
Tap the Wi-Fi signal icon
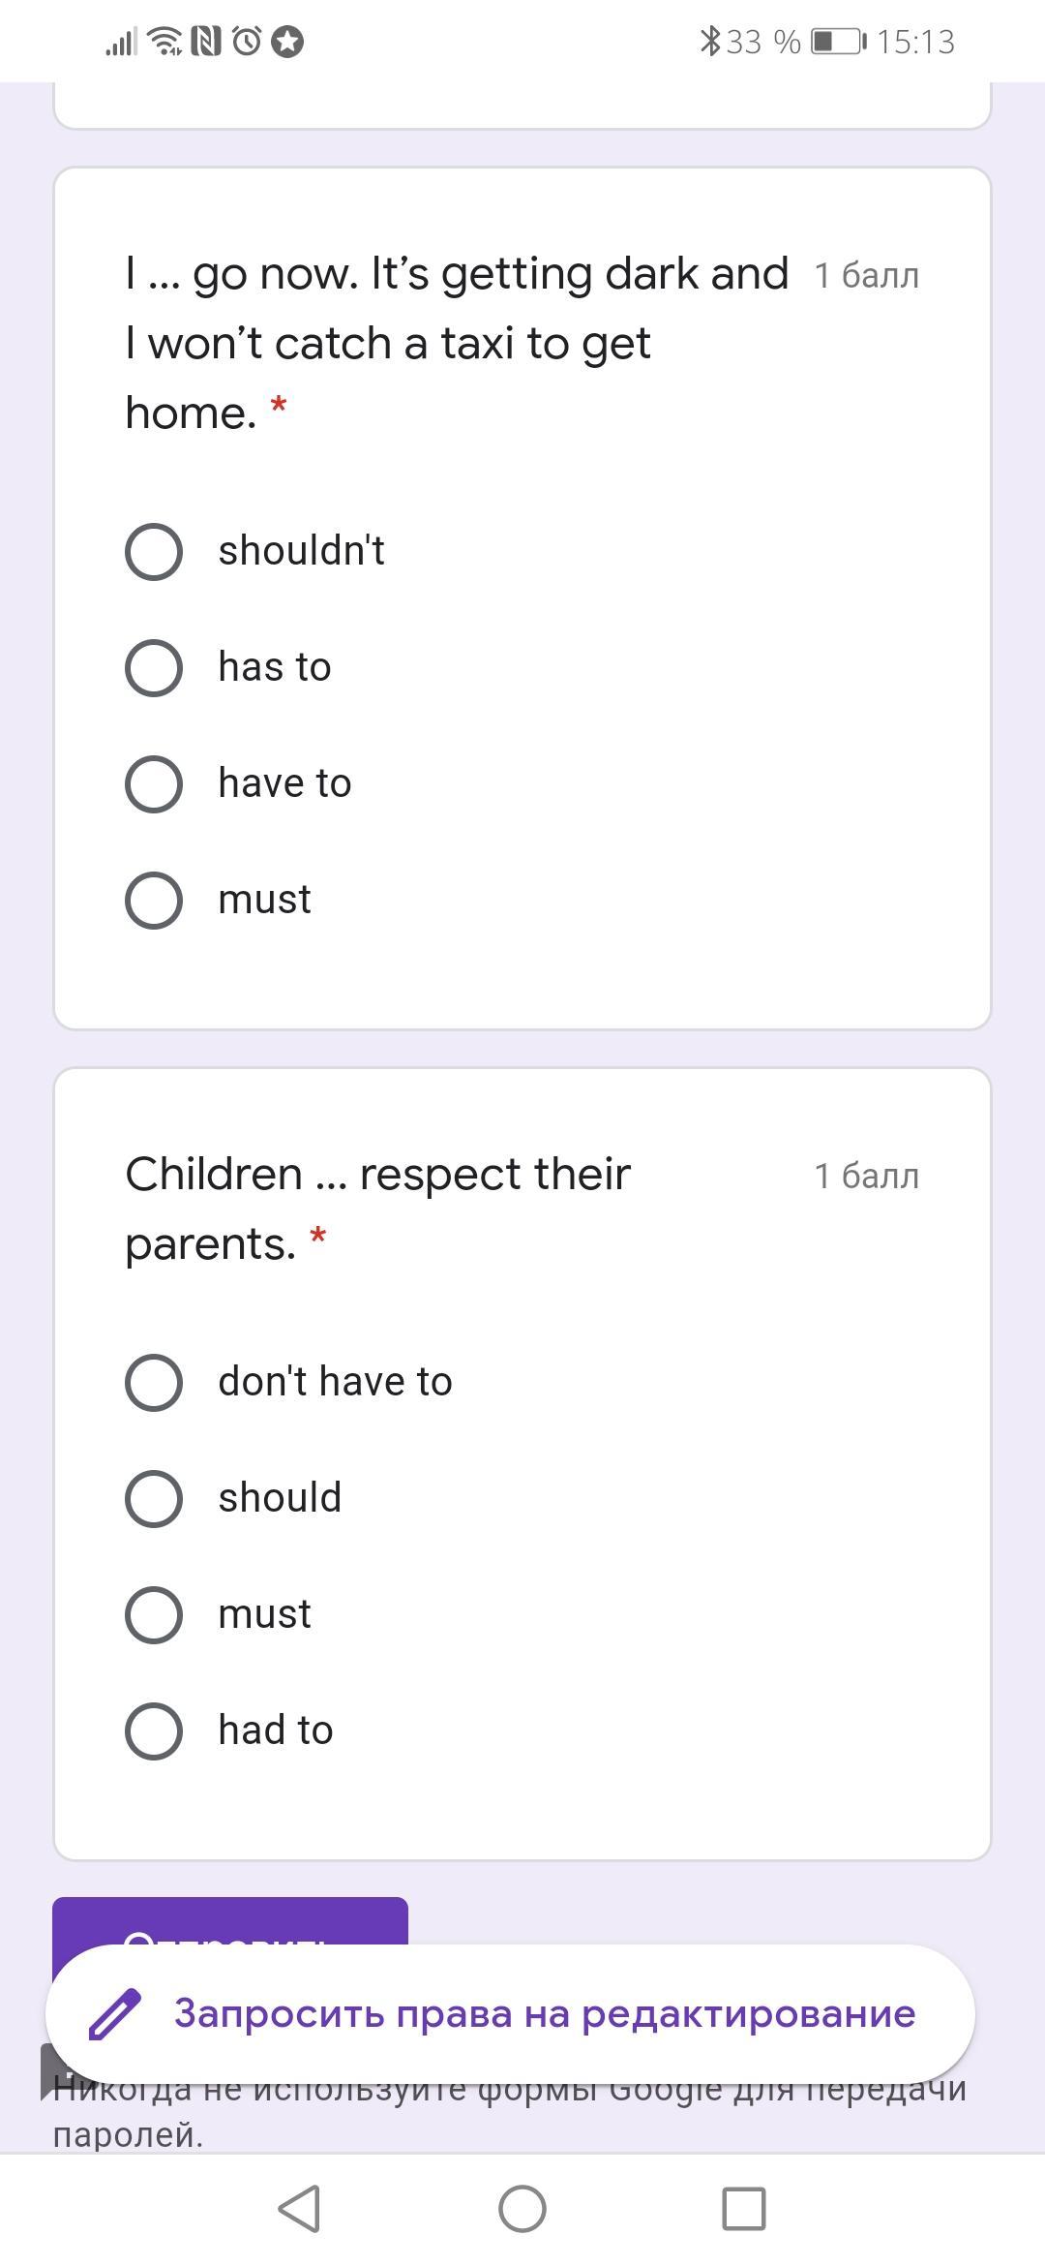point(166,42)
